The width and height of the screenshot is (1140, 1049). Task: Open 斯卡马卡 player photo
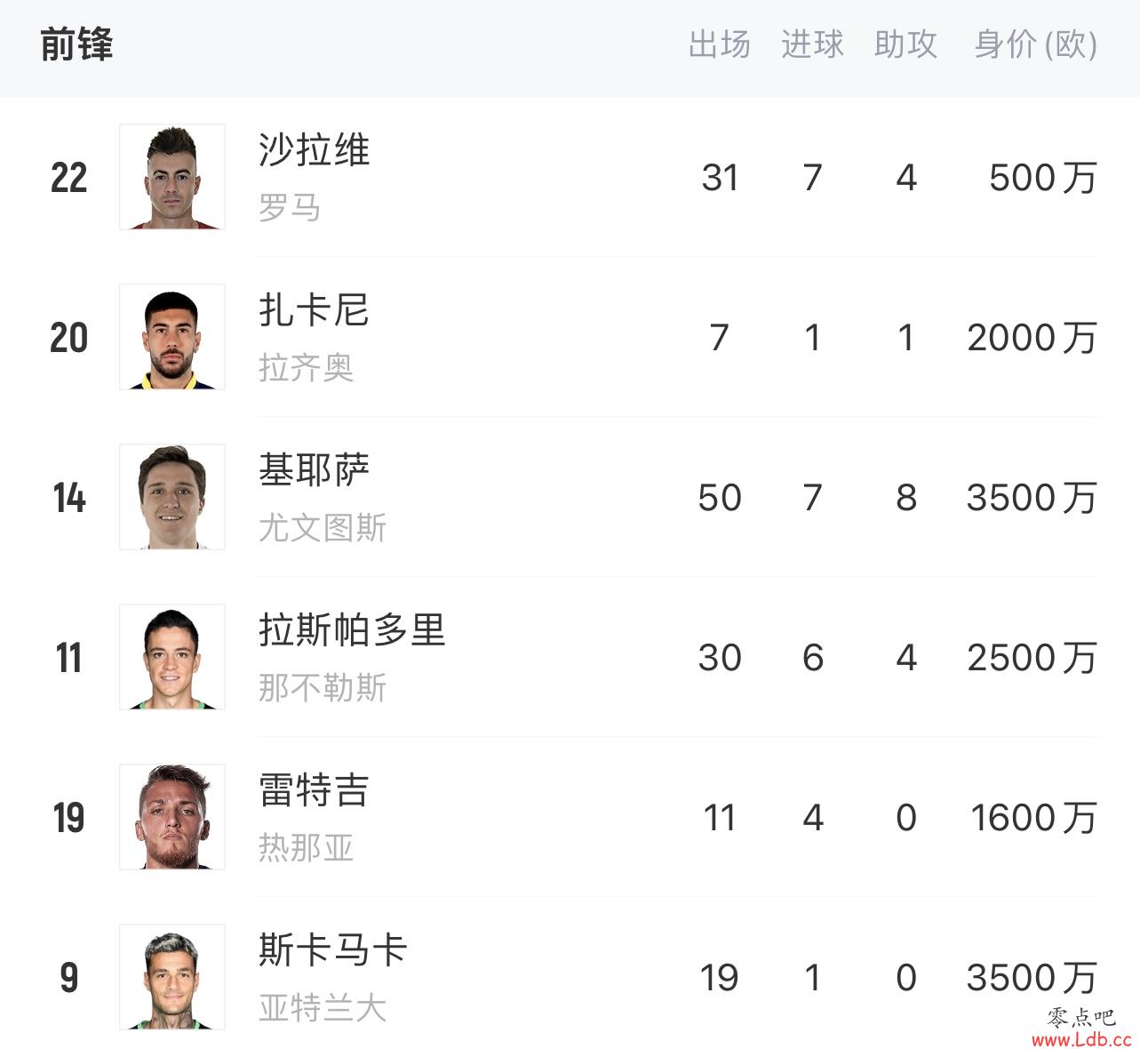pos(172,977)
